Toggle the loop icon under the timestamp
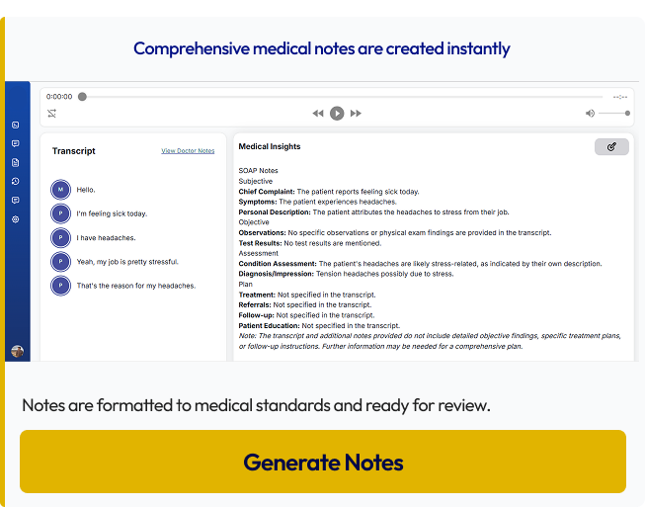 51,114
